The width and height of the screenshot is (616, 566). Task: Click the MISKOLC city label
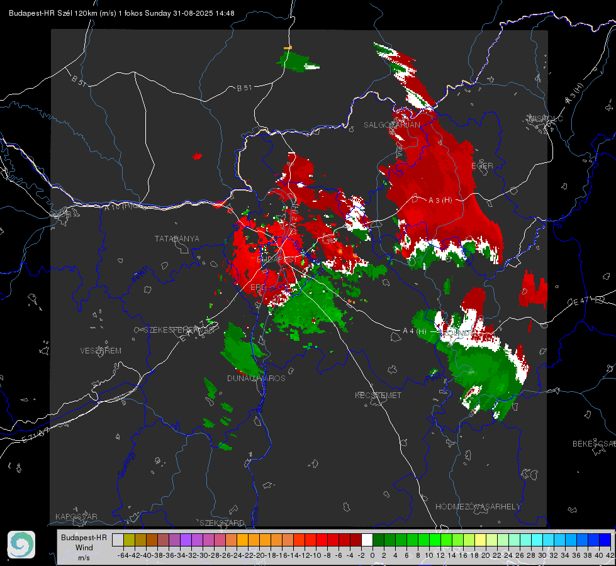click(x=546, y=118)
